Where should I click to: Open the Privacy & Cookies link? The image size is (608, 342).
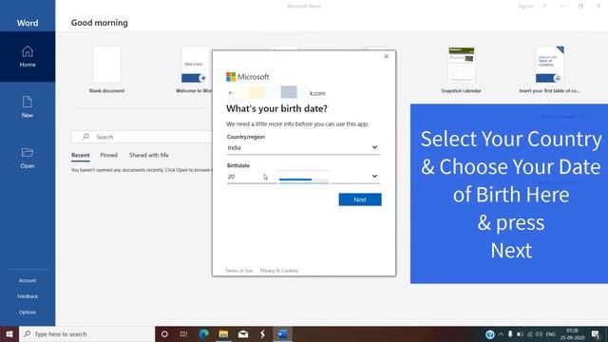point(278,271)
